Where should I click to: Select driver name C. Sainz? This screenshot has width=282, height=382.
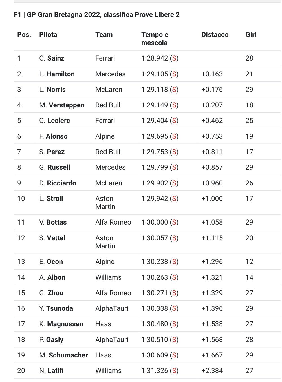point(52,58)
